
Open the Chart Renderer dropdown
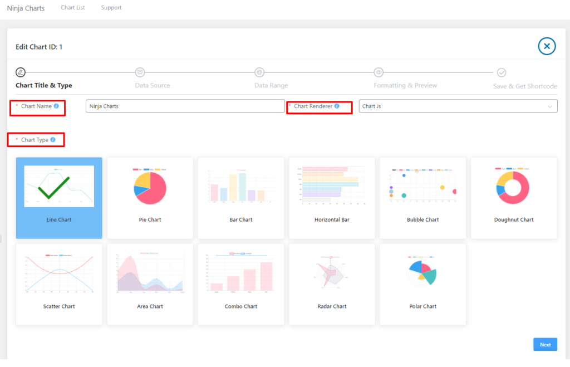click(x=458, y=106)
